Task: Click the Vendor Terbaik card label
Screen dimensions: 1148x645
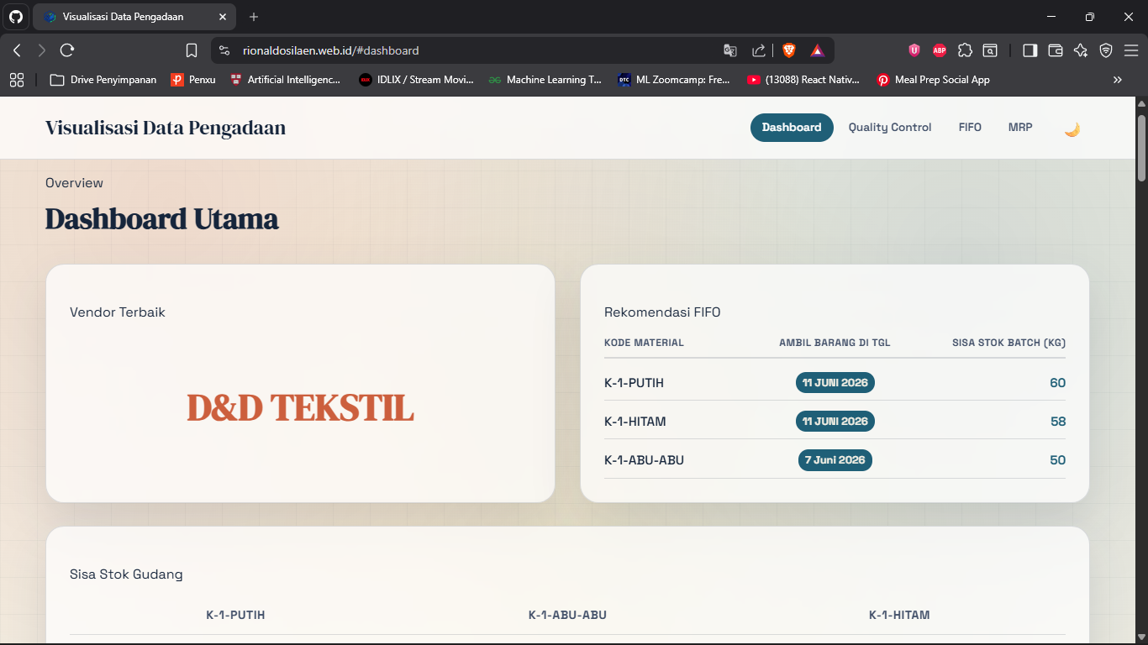Action: pos(118,312)
